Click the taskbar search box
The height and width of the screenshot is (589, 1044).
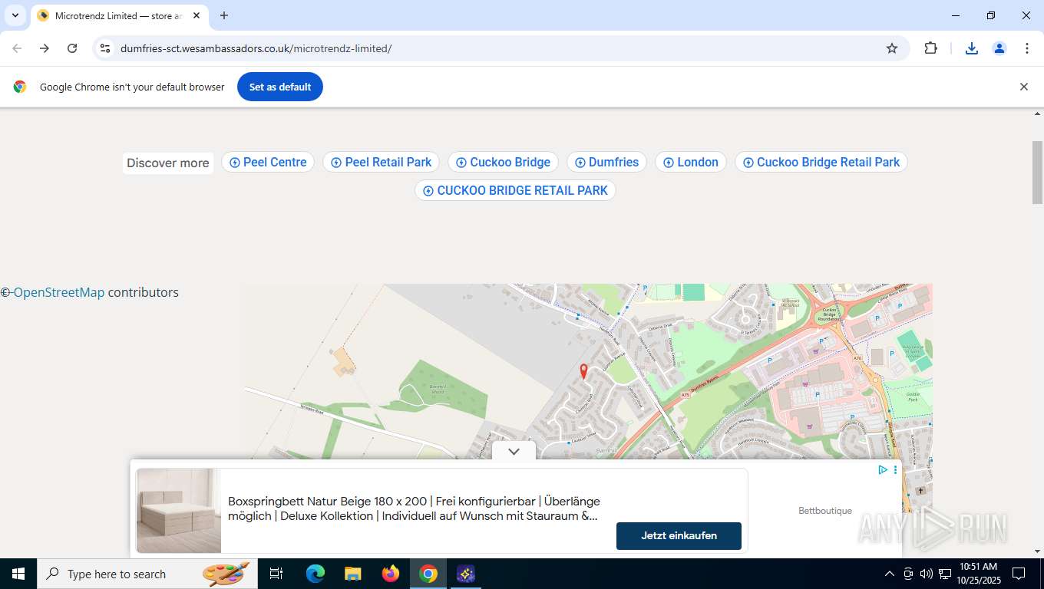[147, 574]
